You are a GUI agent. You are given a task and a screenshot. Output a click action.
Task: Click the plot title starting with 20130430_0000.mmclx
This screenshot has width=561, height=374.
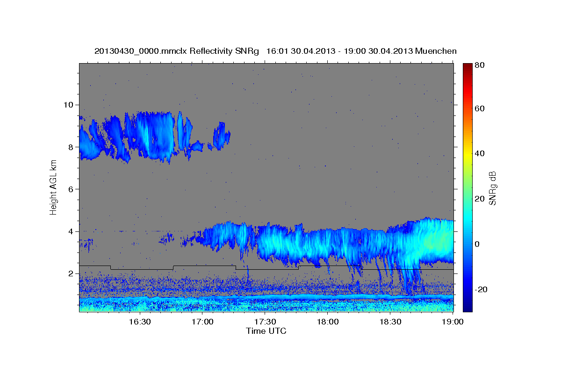coord(275,51)
